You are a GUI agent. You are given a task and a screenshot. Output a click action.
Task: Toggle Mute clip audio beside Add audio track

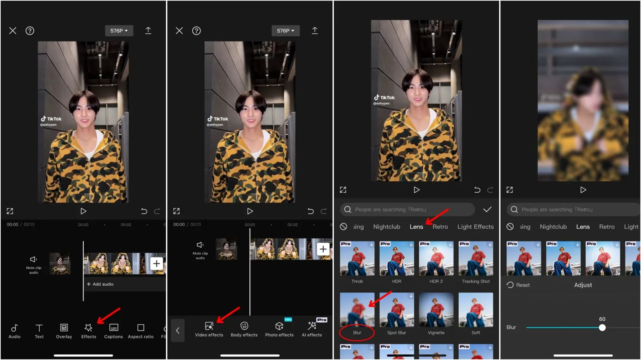pyautogui.click(x=34, y=264)
